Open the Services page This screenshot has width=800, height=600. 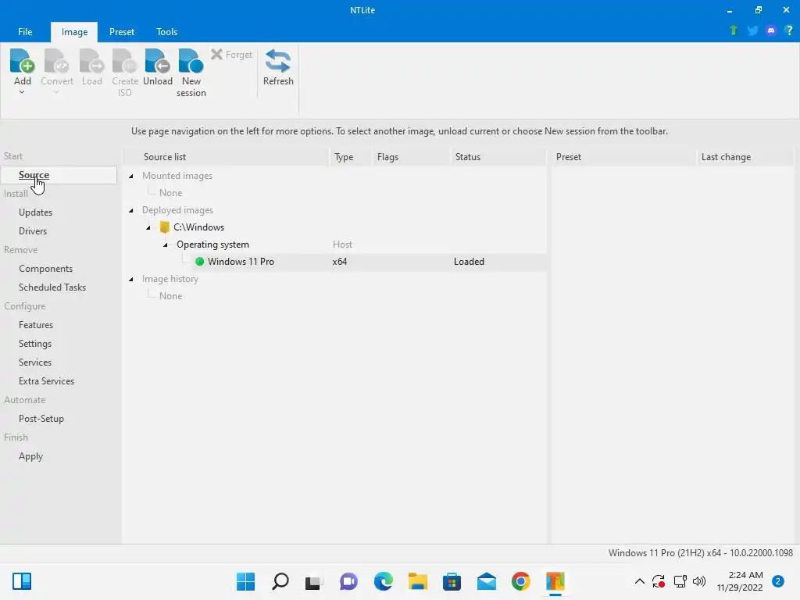click(x=34, y=362)
